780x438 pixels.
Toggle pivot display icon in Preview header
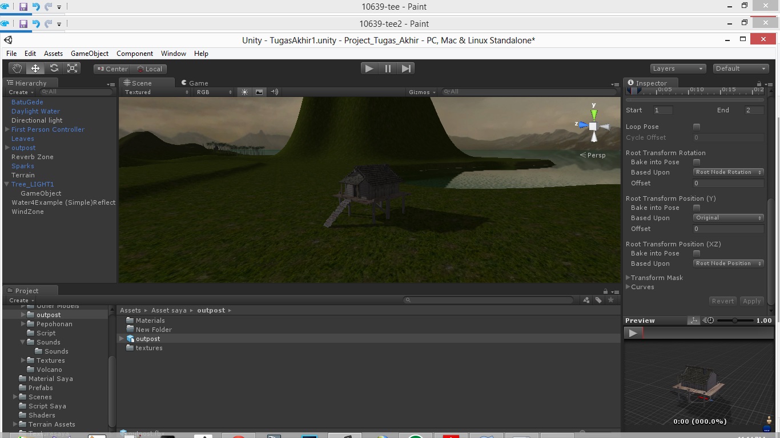coord(694,321)
